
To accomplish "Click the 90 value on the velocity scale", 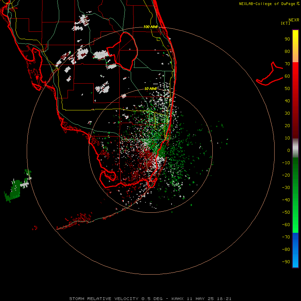I will point(287,39).
